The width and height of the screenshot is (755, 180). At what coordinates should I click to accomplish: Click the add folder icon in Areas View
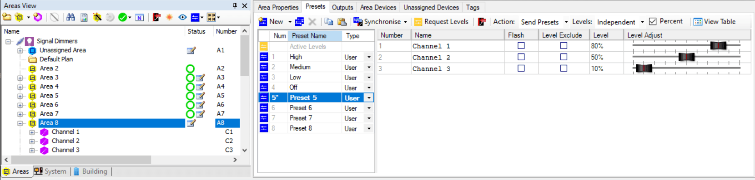tap(7, 17)
